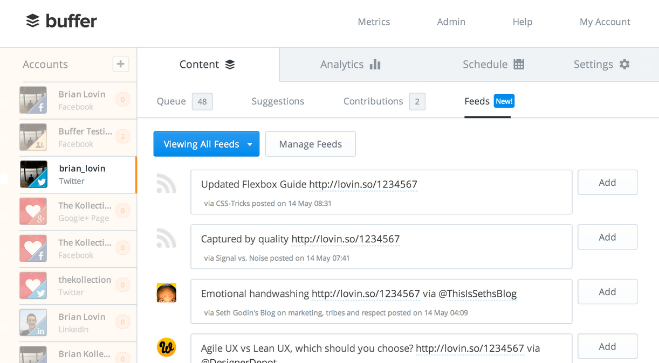The width and height of the screenshot is (659, 363).
Task: Switch to the Content tab
Action: click(208, 65)
